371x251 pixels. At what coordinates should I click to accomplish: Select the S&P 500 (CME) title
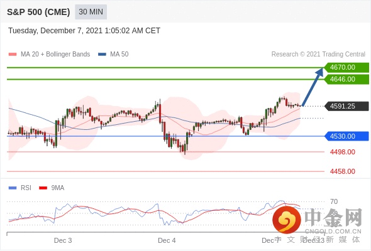click(38, 12)
